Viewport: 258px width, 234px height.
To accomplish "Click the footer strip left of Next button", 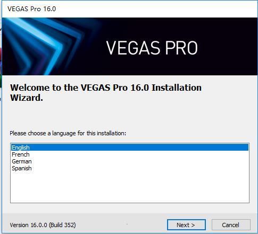I will (121, 224).
